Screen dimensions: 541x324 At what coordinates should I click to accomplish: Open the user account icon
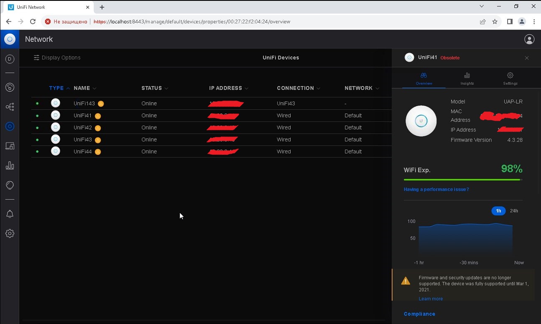529,39
